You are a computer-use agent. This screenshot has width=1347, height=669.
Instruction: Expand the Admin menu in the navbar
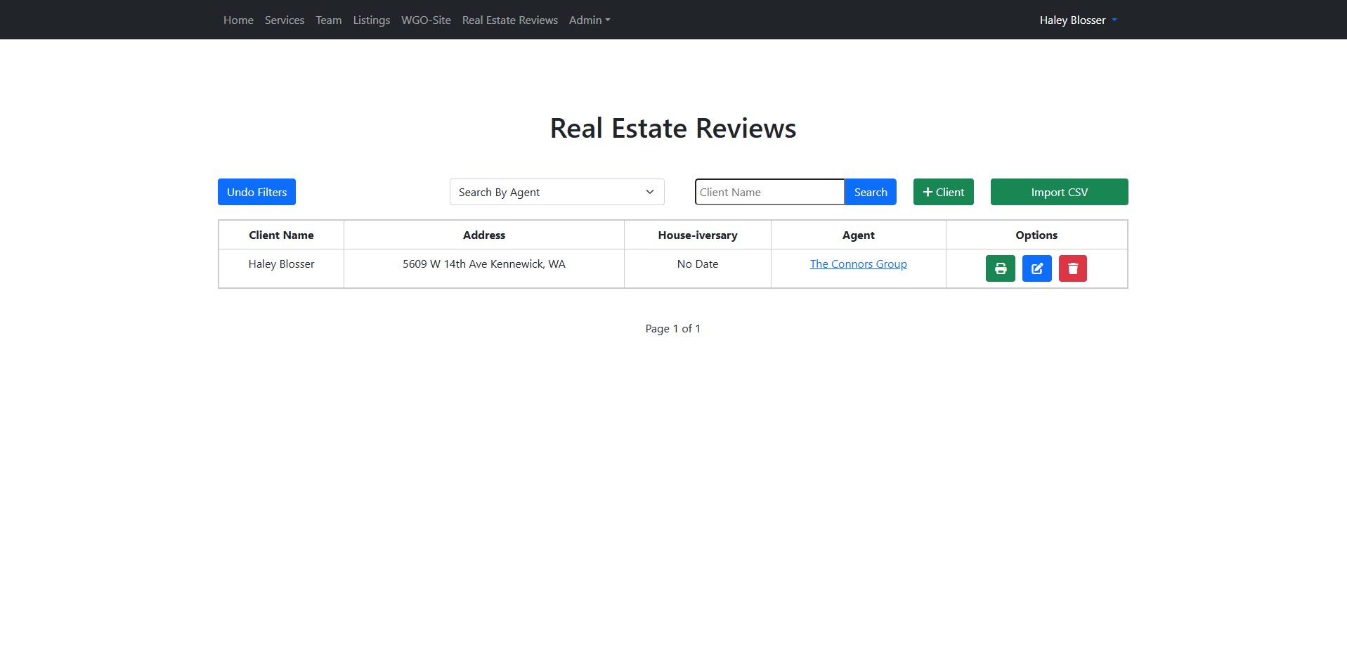tap(589, 20)
